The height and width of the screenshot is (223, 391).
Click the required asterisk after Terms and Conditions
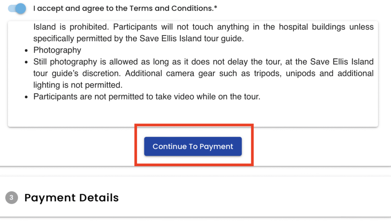tap(216, 8)
